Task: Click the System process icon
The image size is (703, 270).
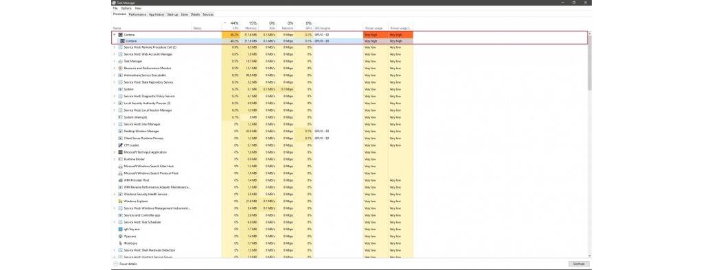Action: point(120,89)
